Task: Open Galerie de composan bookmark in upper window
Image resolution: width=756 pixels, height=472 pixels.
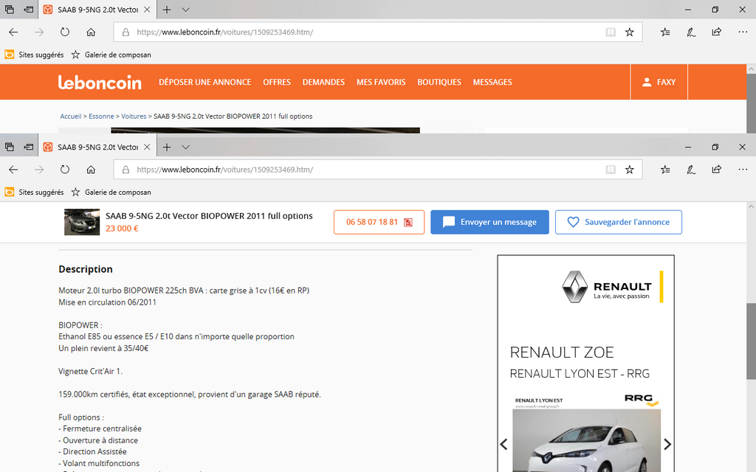Action: [x=111, y=55]
